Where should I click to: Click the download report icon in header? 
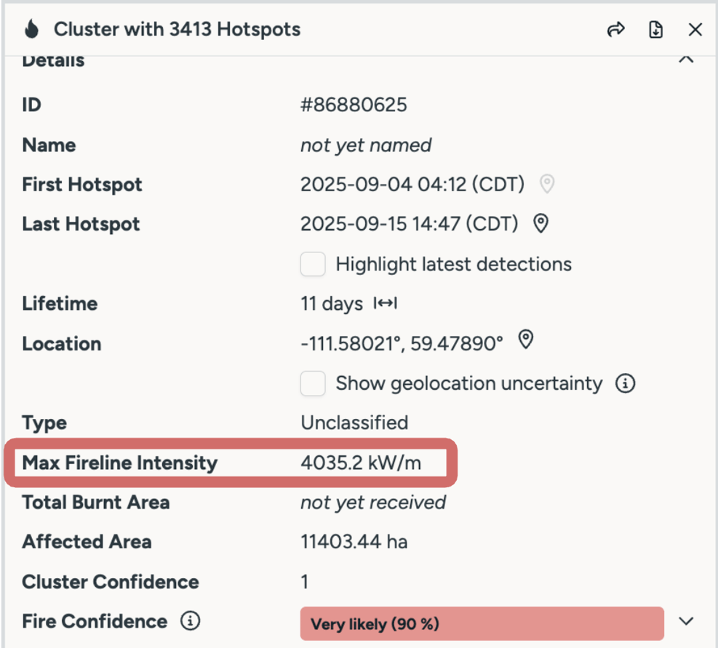[655, 30]
